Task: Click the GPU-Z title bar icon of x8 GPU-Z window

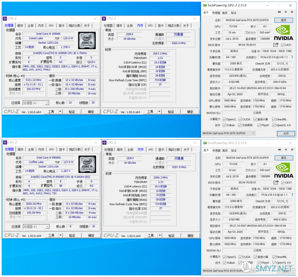Action: [205, 143]
